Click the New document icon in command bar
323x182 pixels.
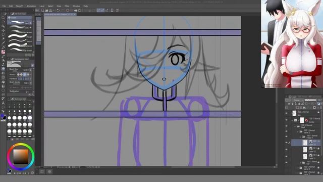[42, 10]
